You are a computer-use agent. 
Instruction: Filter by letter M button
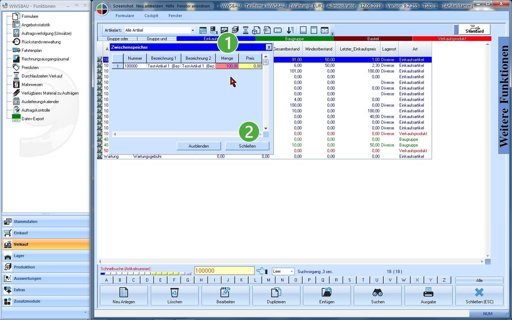268,280
